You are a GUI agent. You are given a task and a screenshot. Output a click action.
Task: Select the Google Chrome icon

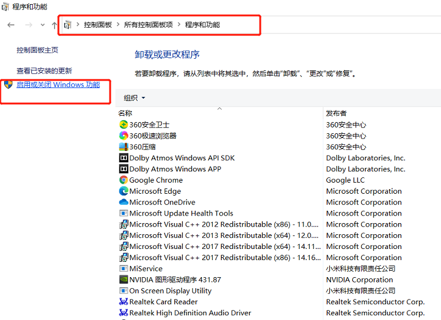[123, 180]
